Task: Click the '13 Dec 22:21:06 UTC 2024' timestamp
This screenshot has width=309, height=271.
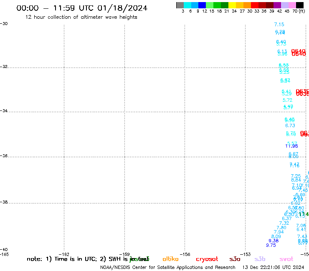Action: pyautogui.click(x=273, y=267)
